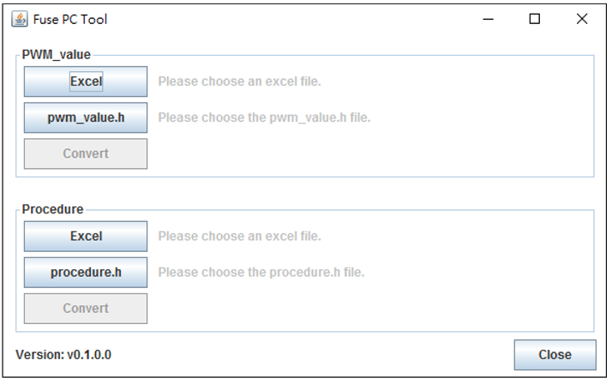Viewport: 612px width, 384px height.
Task: Click Convert in the PWM_value panel
Action: (x=86, y=153)
